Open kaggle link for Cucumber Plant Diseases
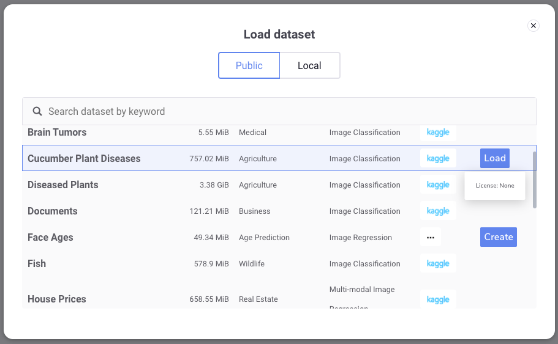Screen dimensions: 558x344 click(438, 158)
